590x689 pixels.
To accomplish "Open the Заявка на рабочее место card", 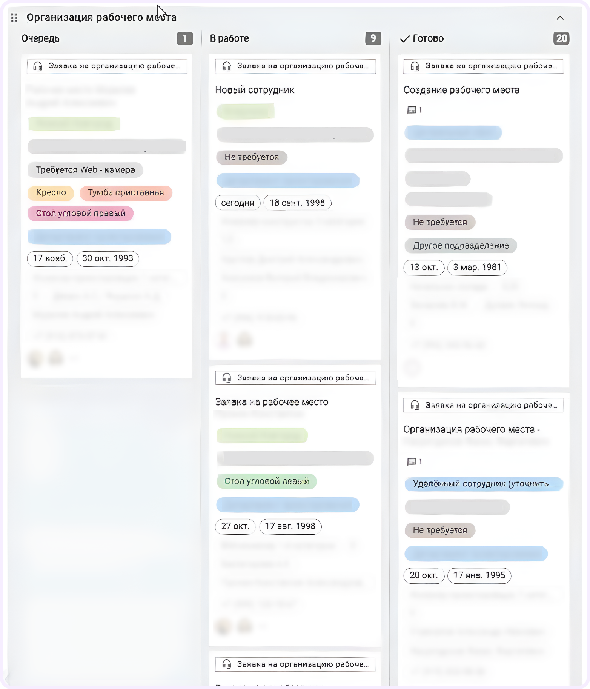I will click(272, 402).
